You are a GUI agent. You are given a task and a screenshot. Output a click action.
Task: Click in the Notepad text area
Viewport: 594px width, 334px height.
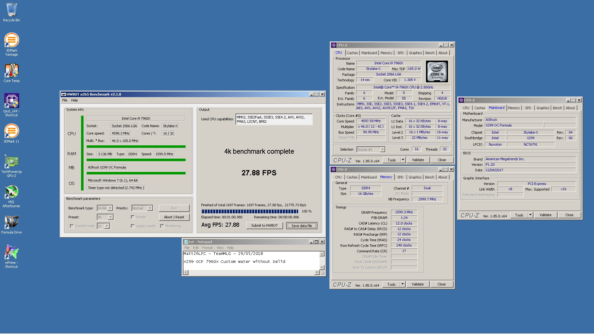(x=251, y=260)
